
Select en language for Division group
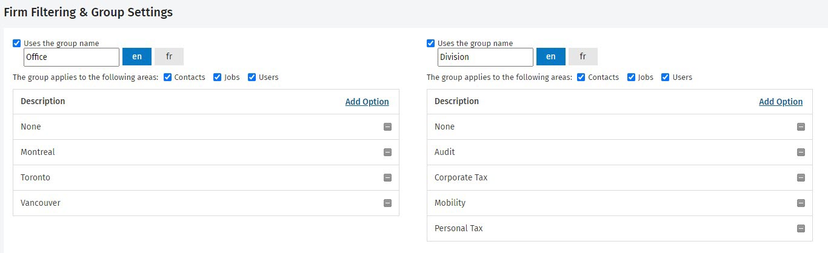click(550, 57)
